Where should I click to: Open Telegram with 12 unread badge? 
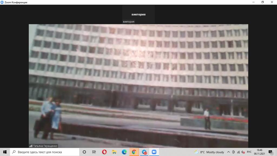(x=144, y=152)
